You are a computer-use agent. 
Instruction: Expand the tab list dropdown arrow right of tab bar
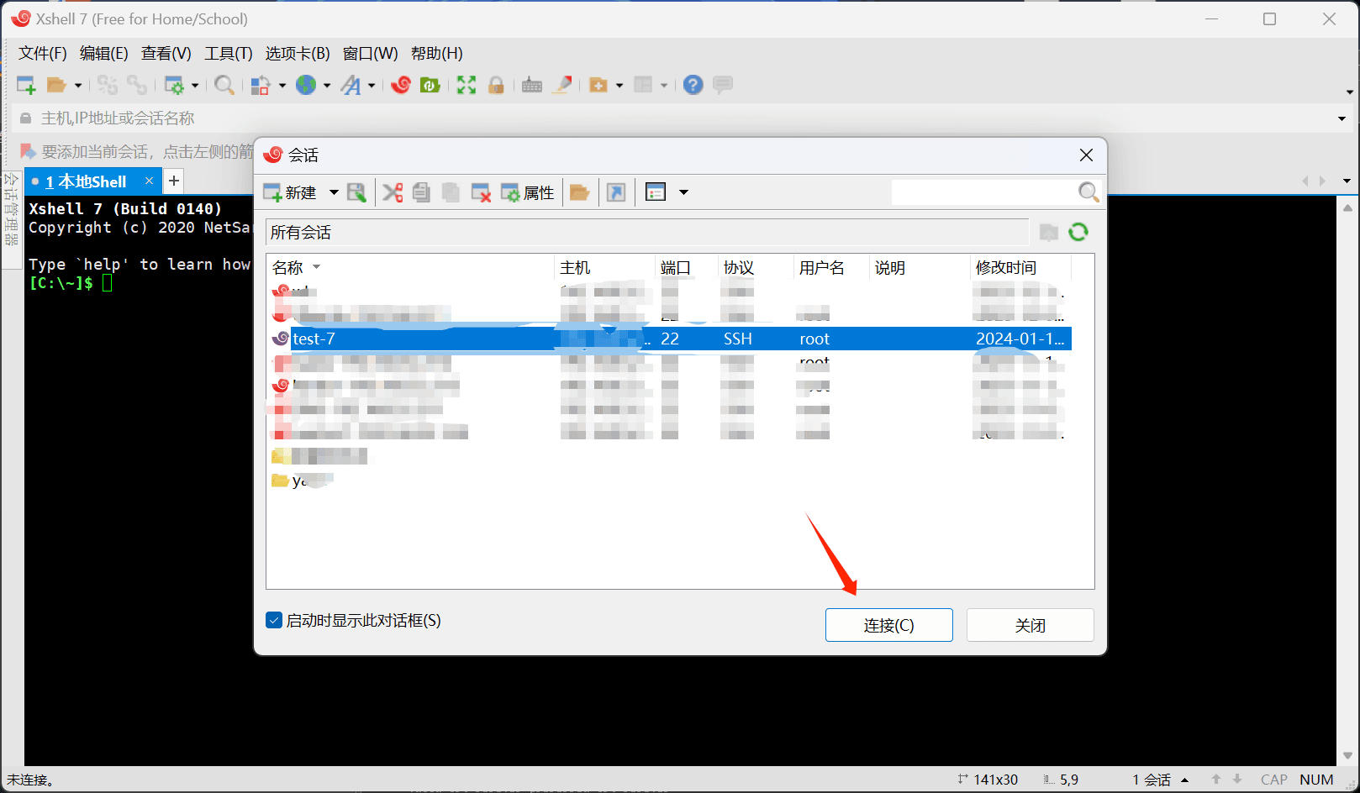coord(1347,181)
